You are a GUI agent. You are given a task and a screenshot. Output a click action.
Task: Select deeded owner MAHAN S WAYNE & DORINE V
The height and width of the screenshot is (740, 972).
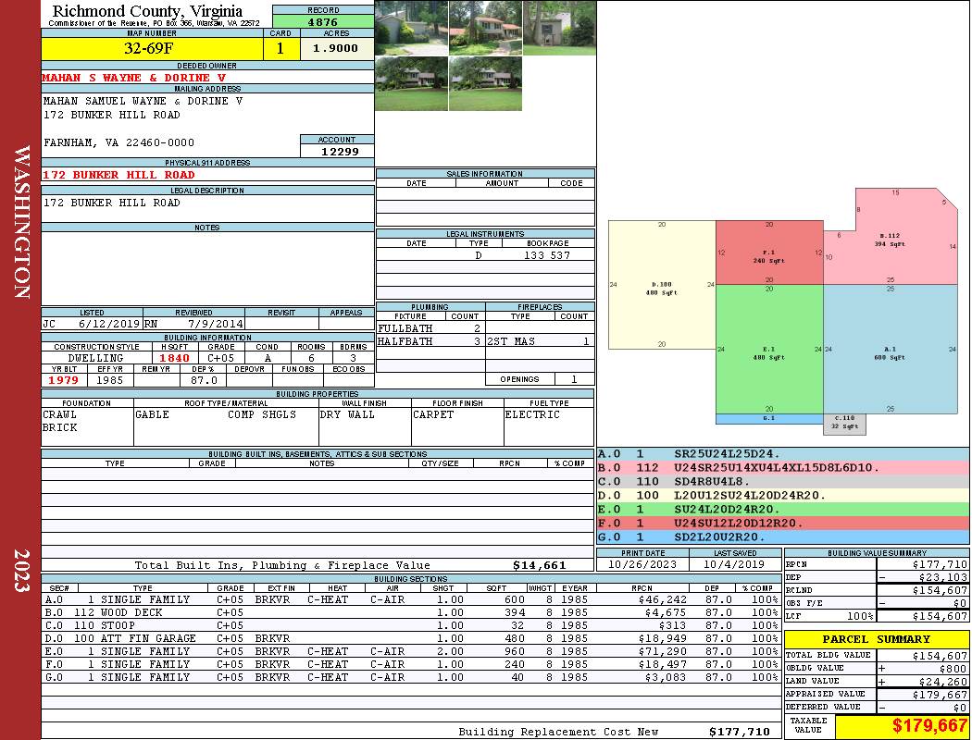[134, 78]
